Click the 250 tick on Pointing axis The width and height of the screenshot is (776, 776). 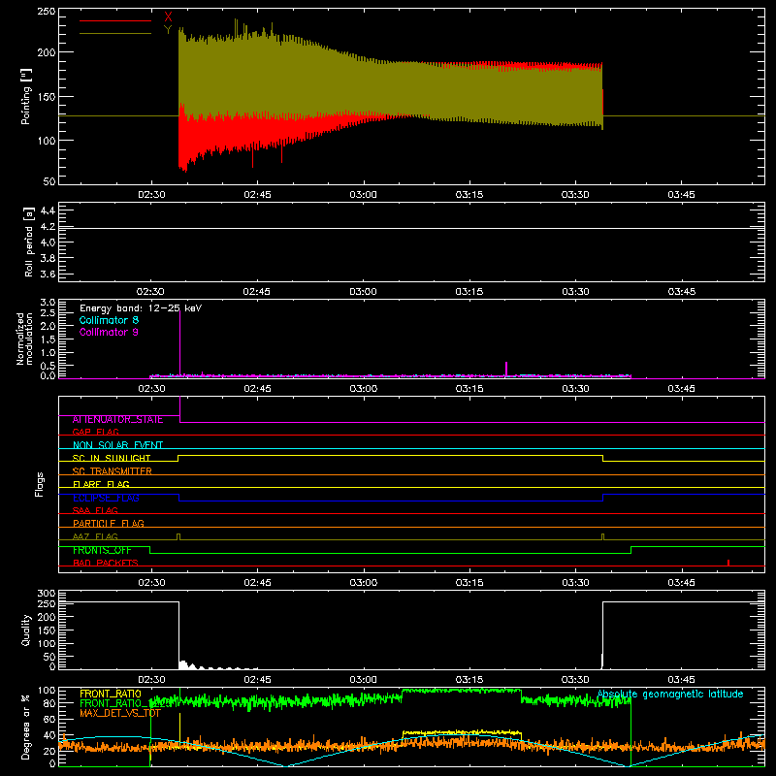pos(46,11)
